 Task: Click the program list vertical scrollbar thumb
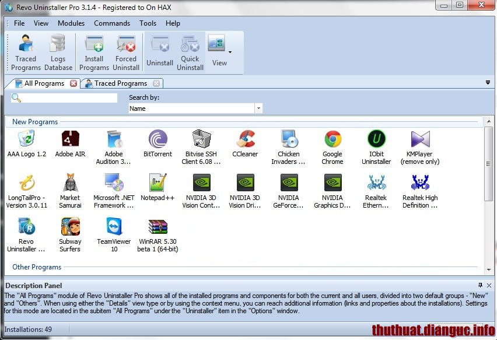pos(488,163)
